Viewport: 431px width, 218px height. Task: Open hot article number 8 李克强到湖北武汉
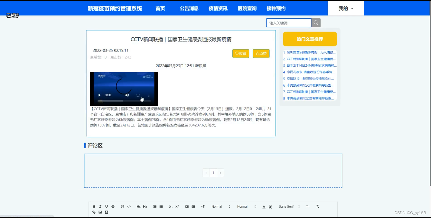tap(310, 98)
